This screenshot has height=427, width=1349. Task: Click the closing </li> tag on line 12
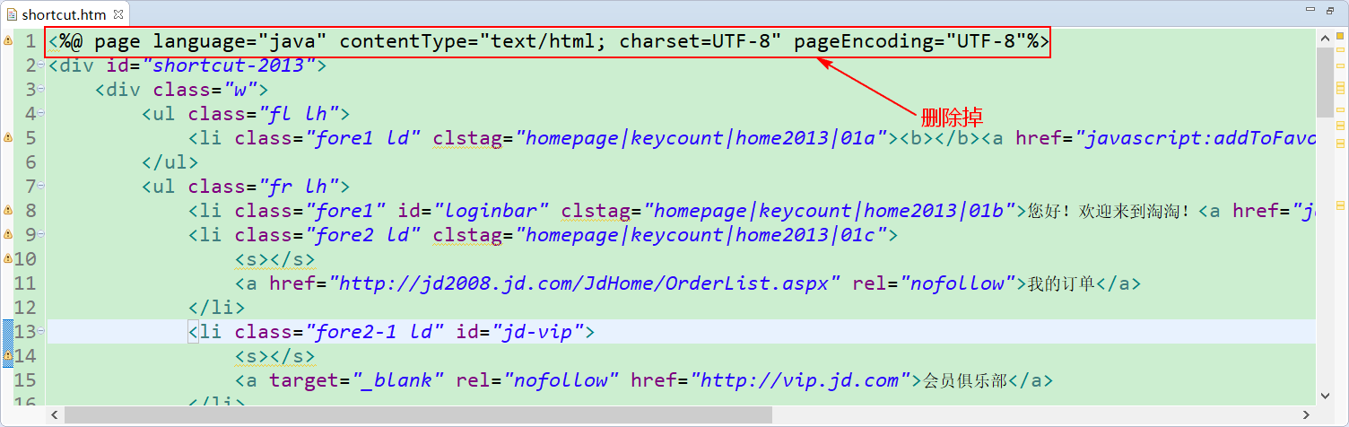pos(216,308)
